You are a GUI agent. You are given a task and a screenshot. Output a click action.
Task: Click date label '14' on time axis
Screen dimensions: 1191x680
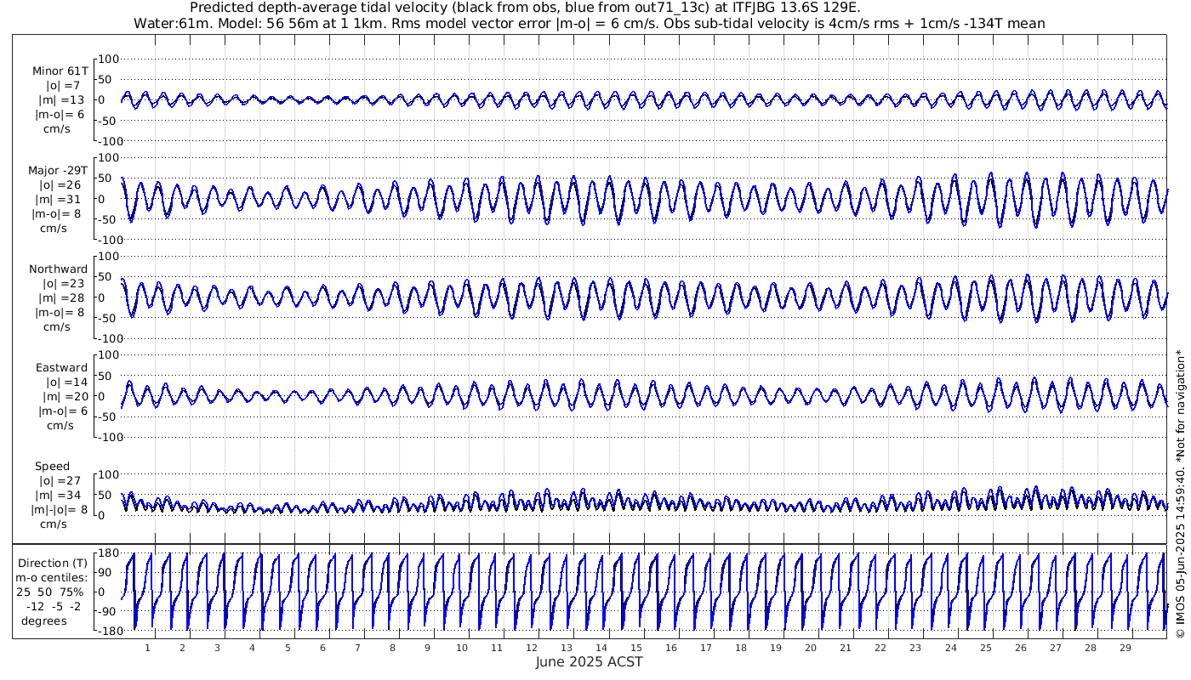[x=601, y=648]
